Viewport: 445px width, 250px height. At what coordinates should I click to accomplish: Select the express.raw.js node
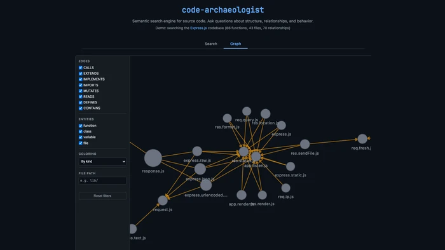(x=197, y=151)
